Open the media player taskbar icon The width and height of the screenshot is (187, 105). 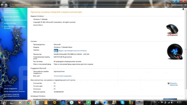pos(20,102)
